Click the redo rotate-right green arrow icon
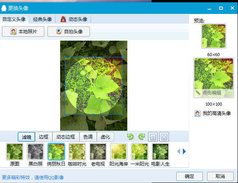Image resolution: width=238 pixels, height=183 pixels. pyautogui.click(x=142, y=137)
